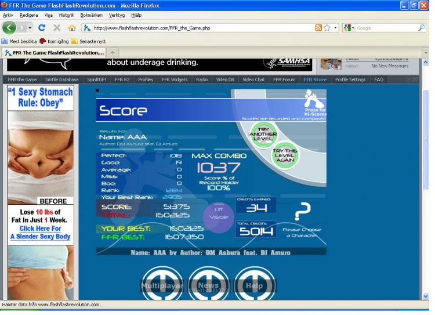
Task: Expand the back/forward history dropdown arrow
Action: [30, 28]
